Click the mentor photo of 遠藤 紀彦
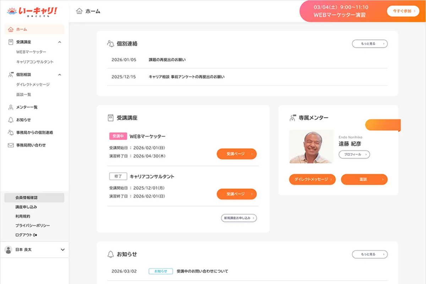426x284 pixels. point(311,146)
